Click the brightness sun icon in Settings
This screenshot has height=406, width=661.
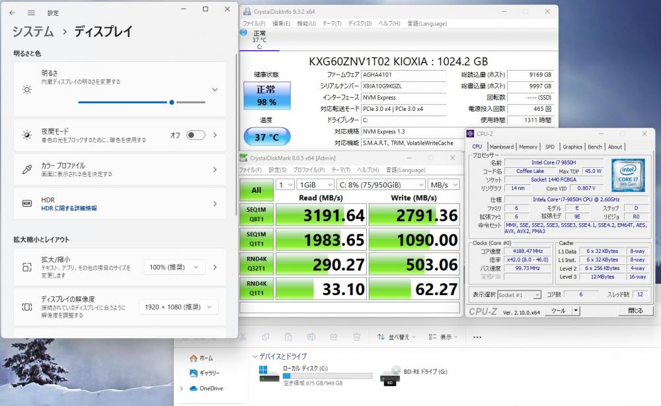pos(27,89)
